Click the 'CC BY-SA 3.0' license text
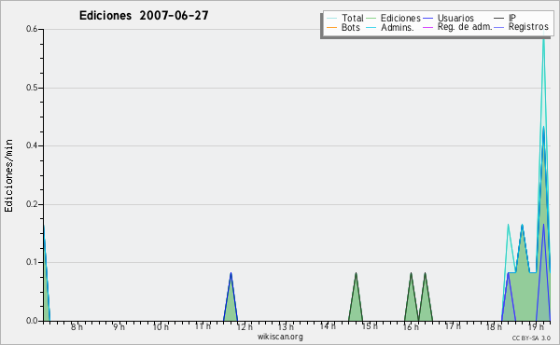Screen dimensions: 560x345 point(531,338)
